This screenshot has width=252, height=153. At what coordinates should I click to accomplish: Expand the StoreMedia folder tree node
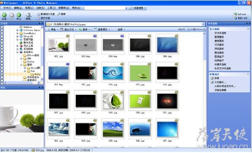pyautogui.click(x=17, y=33)
